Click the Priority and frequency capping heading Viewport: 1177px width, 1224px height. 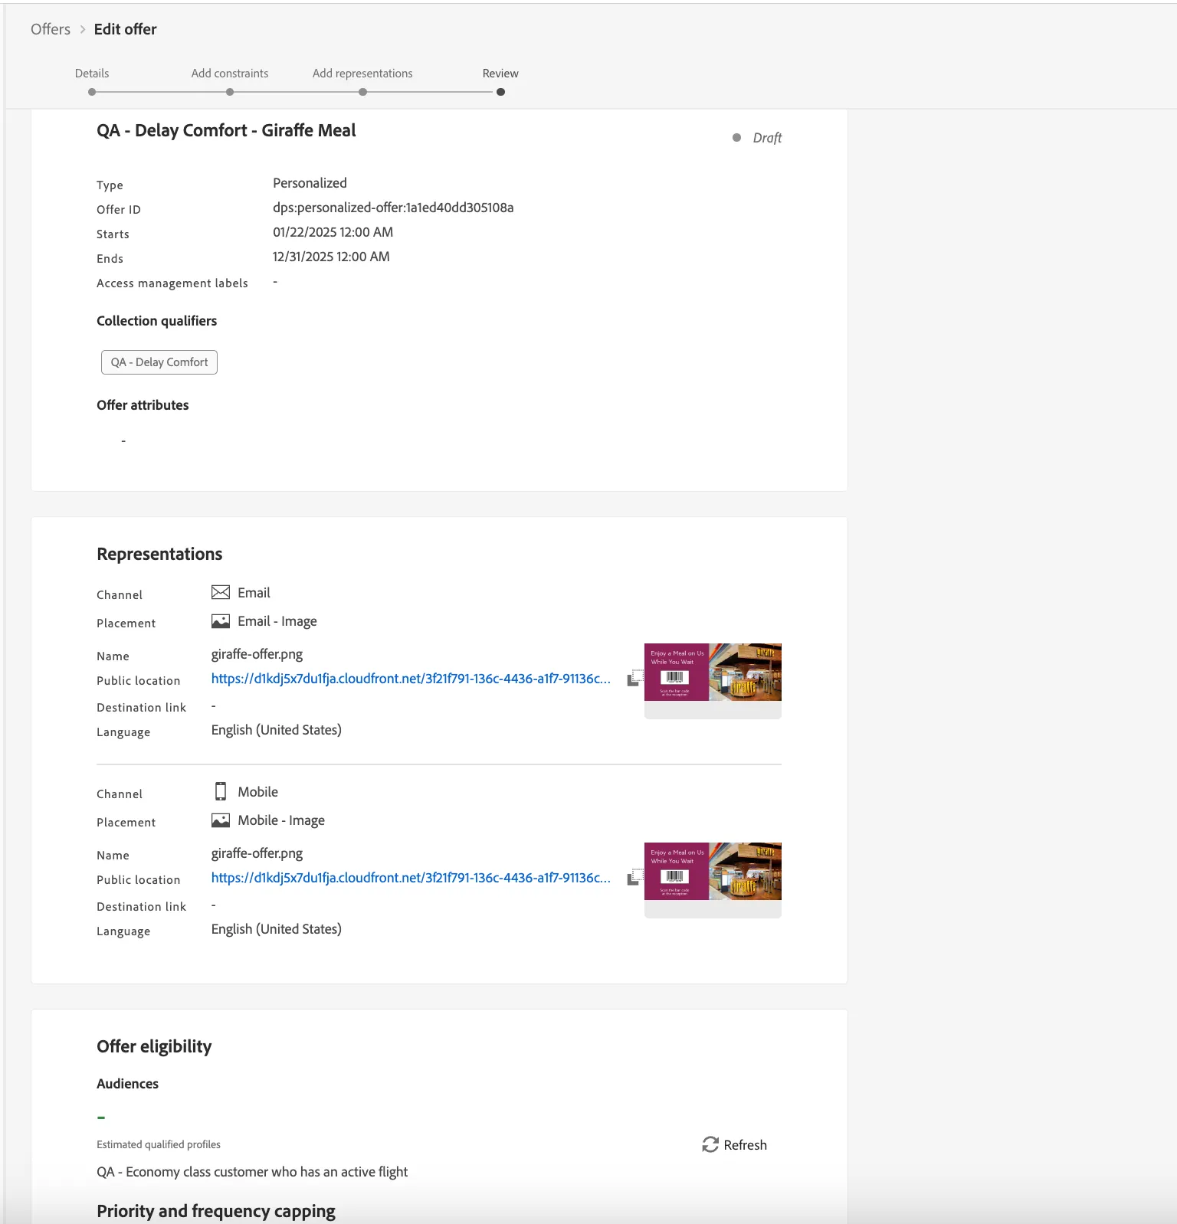point(216,1211)
